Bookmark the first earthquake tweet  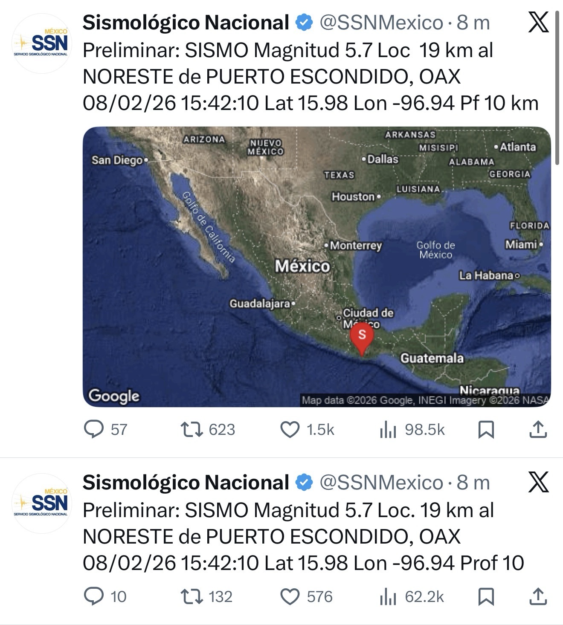tap(486, 429)
